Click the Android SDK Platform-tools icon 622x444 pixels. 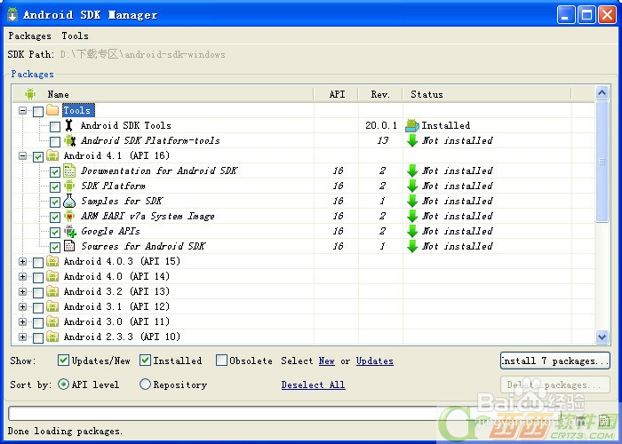pos(70,140)
